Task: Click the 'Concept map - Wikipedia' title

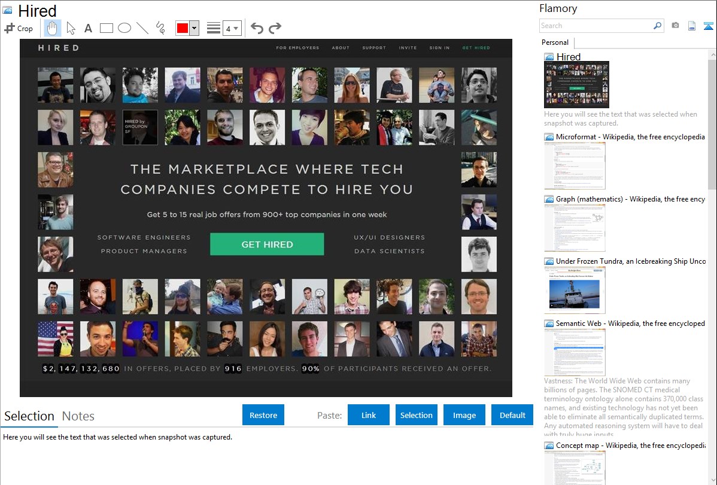Action: pyautogui.click(x=630, y=445)
